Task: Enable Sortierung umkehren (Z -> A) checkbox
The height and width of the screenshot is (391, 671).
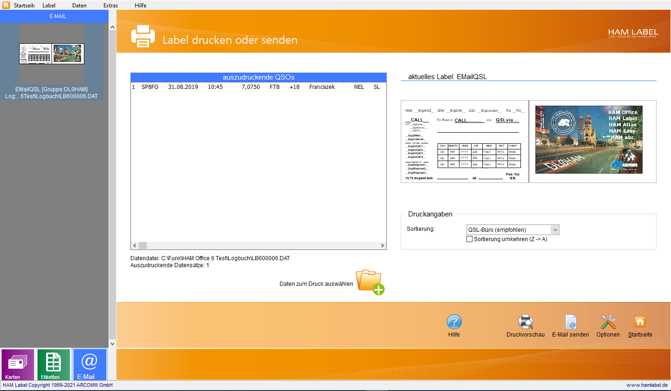Action: pyautogui.click(x=470, y=239)
